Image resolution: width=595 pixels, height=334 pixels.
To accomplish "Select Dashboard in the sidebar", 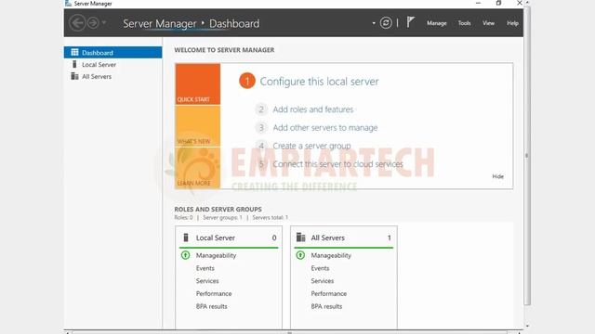I will 112,52.
